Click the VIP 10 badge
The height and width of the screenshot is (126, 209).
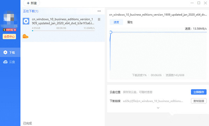(10, 30)
